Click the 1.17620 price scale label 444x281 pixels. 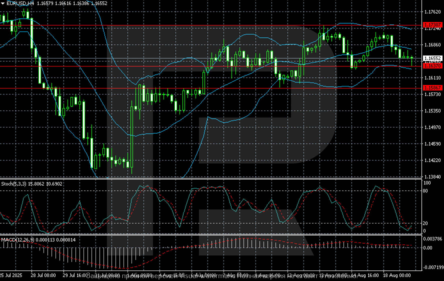432,12
